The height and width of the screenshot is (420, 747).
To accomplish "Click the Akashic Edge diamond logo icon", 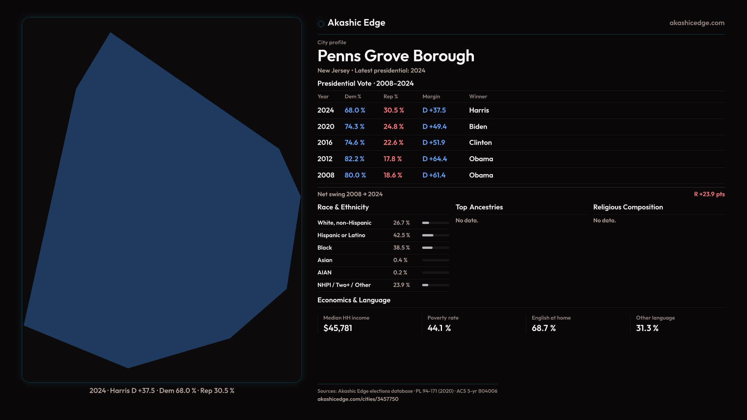I will 321,24.
